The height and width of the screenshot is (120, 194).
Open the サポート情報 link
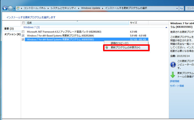[177, 86]
